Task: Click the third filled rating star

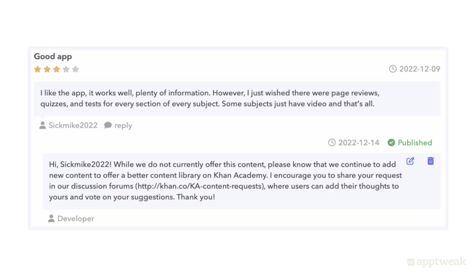Action: pyautogui.click(x=56, y=69)
